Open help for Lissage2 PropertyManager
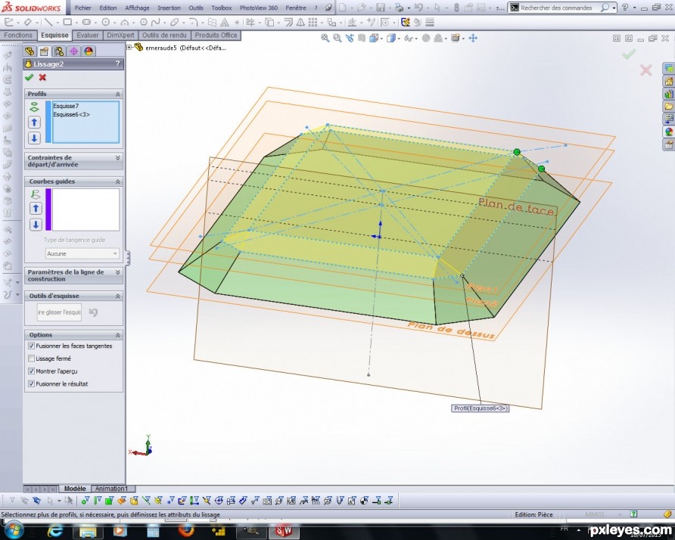This screenshot has height=540, width=675. click(117, 64)
